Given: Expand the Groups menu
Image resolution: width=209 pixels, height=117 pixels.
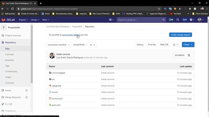Looking at the screenshot, I should tap(35, 19).
